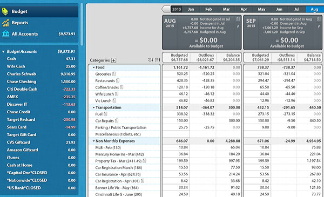This screenshot has height=197, width=324.
Task: Select Groceries August budgeted cell 520.25
Action: point(176,74)
